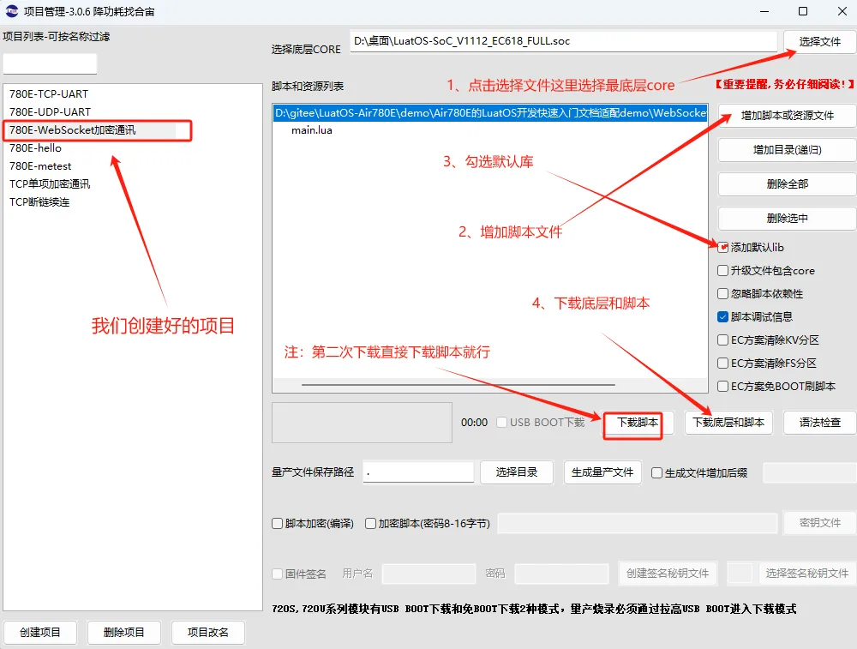Click the download progress bar area
The width and height of the screenshot is (857, 649).
(x=362, y=423)
